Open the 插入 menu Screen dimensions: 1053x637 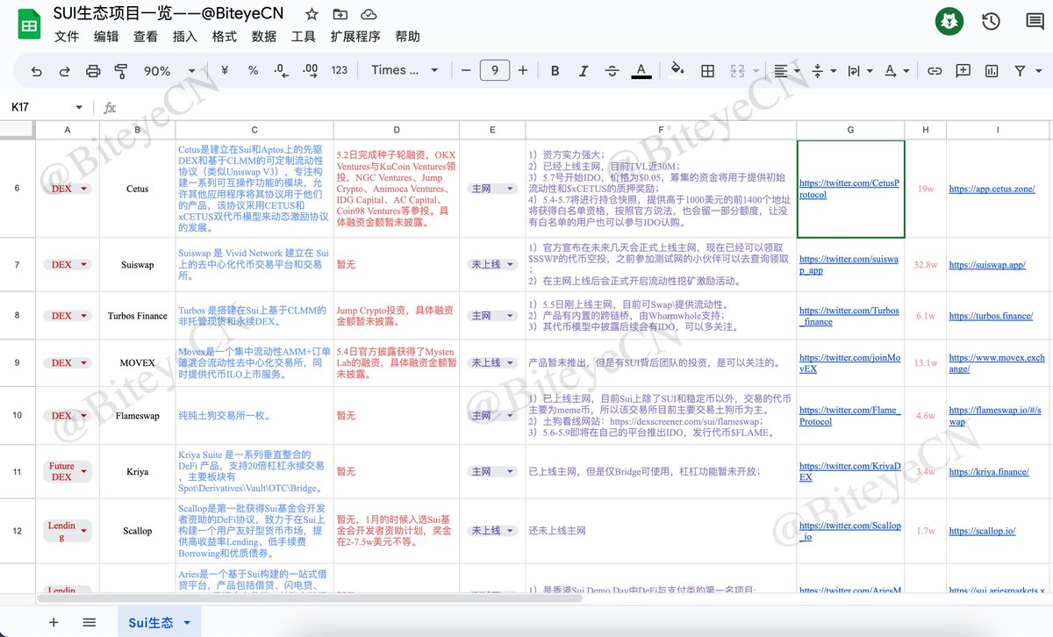click(185, 37)
